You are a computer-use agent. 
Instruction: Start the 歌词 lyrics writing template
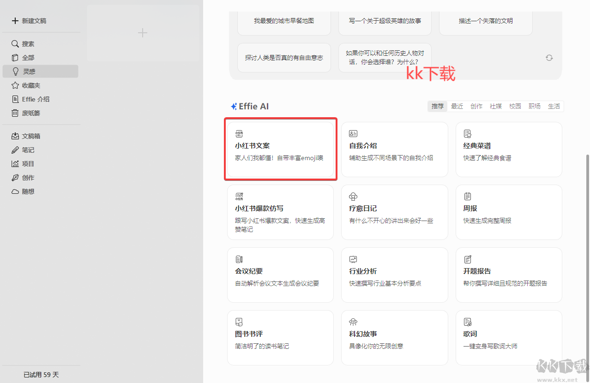[508, 337]
